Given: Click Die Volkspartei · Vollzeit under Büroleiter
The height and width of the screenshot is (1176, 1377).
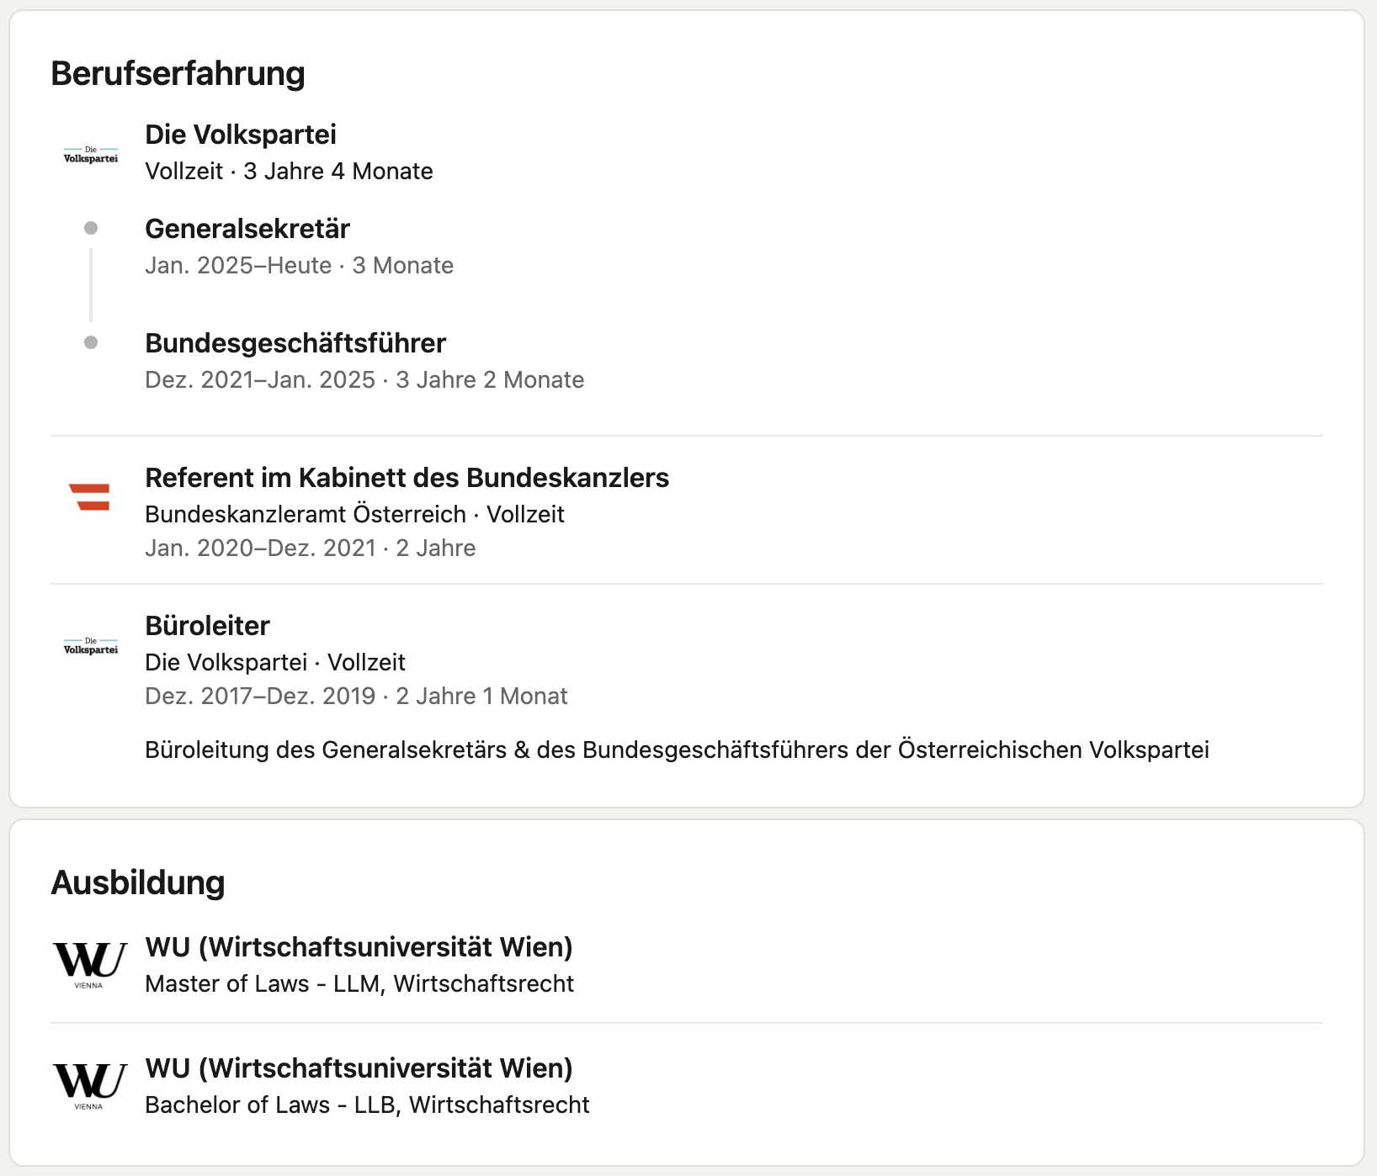Looking at the screenshot, I should [275, 662].
